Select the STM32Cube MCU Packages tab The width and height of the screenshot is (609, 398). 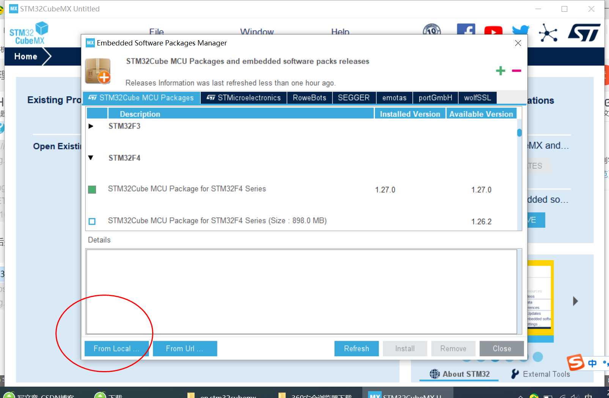[x=141, y=98]
